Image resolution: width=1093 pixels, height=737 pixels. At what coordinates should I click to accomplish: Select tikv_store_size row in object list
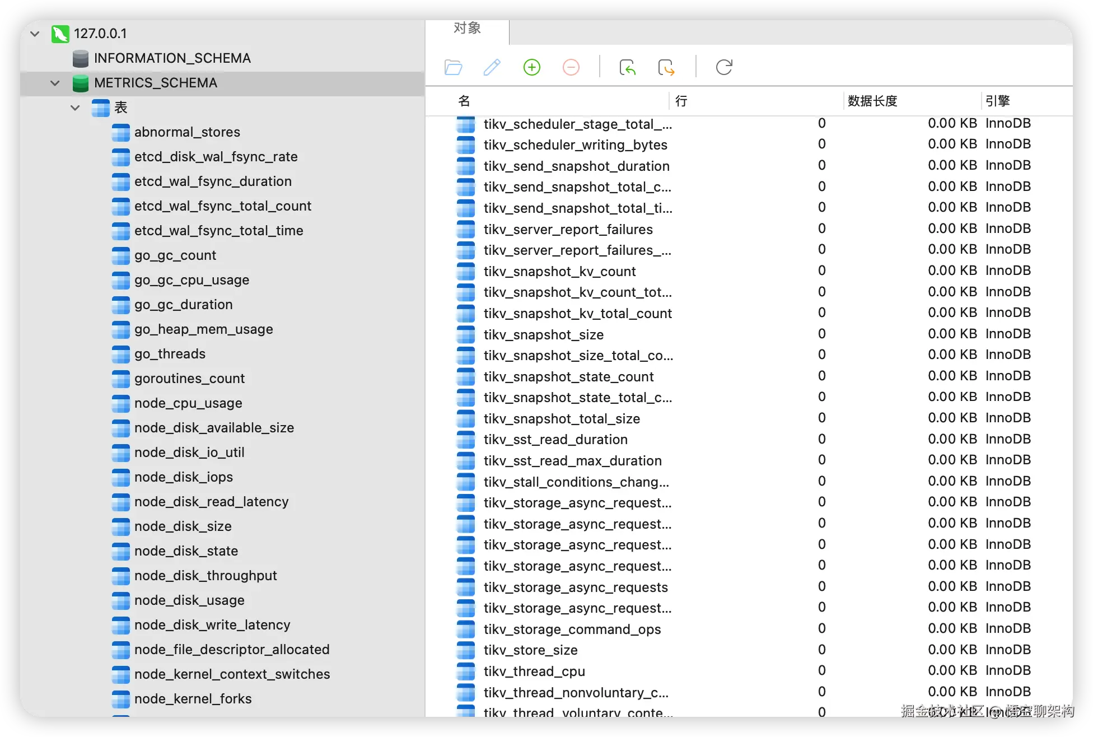point(530,650)
